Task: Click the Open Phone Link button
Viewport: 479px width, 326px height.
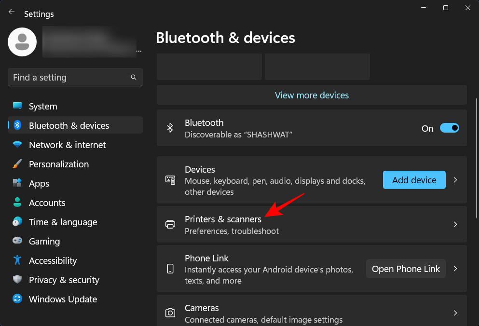Action: click(x=406, y=269)
